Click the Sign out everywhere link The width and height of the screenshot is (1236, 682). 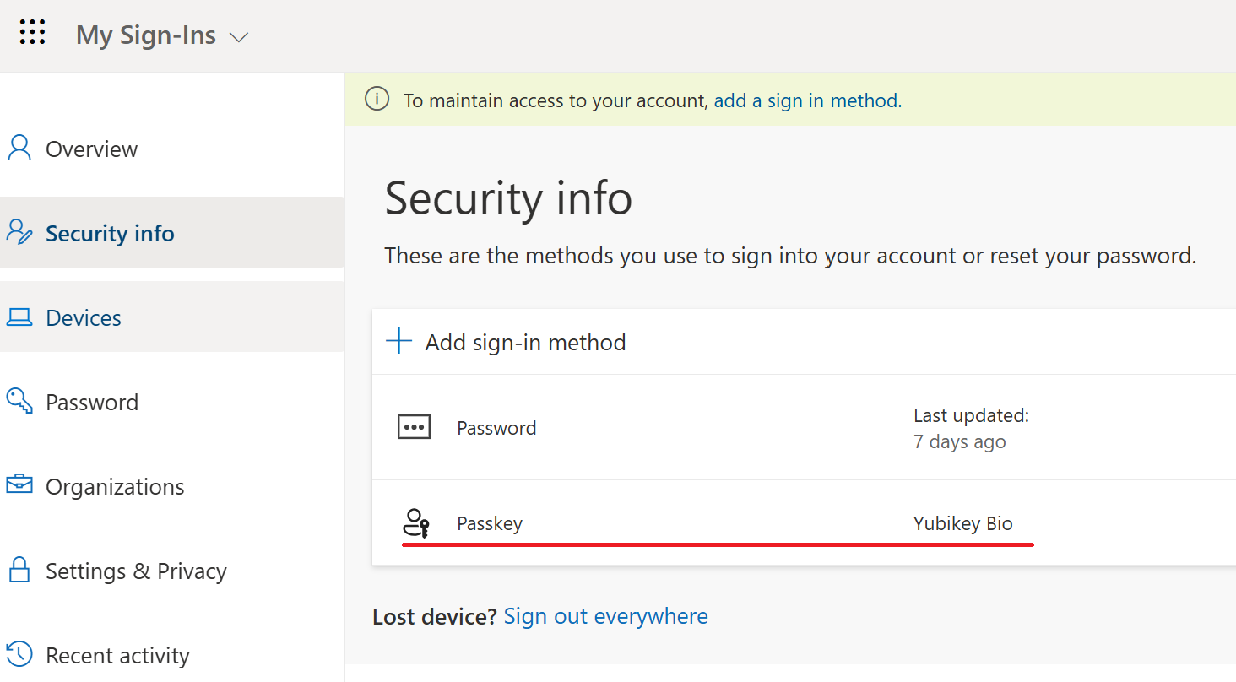pos(605,616)
